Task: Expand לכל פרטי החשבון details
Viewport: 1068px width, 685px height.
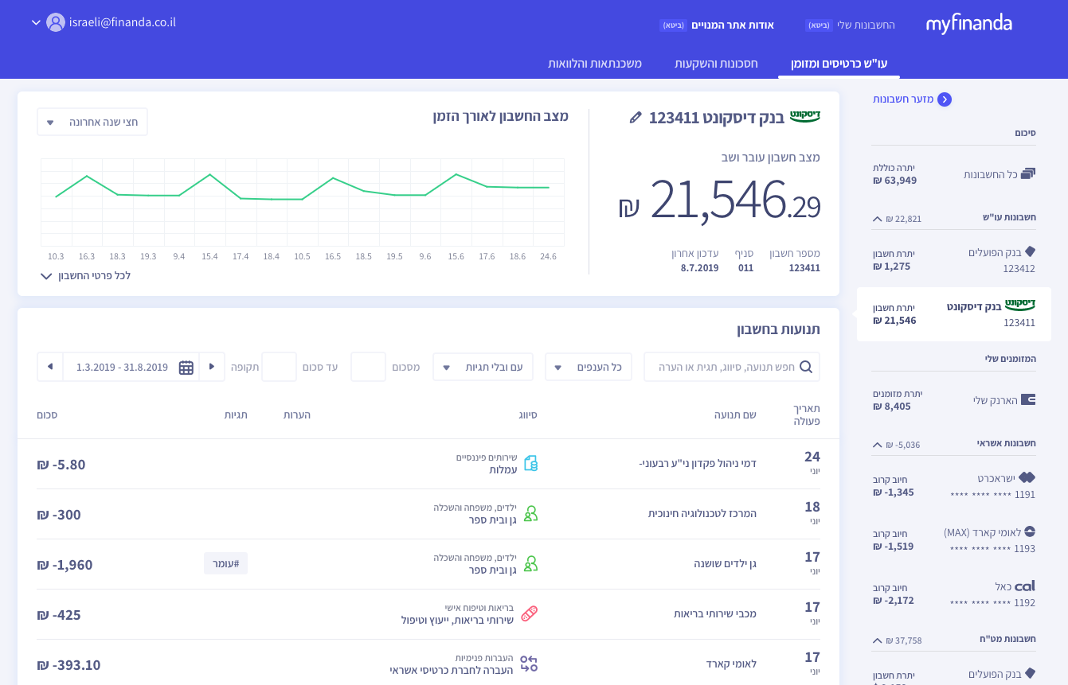Action: [86, 275]
